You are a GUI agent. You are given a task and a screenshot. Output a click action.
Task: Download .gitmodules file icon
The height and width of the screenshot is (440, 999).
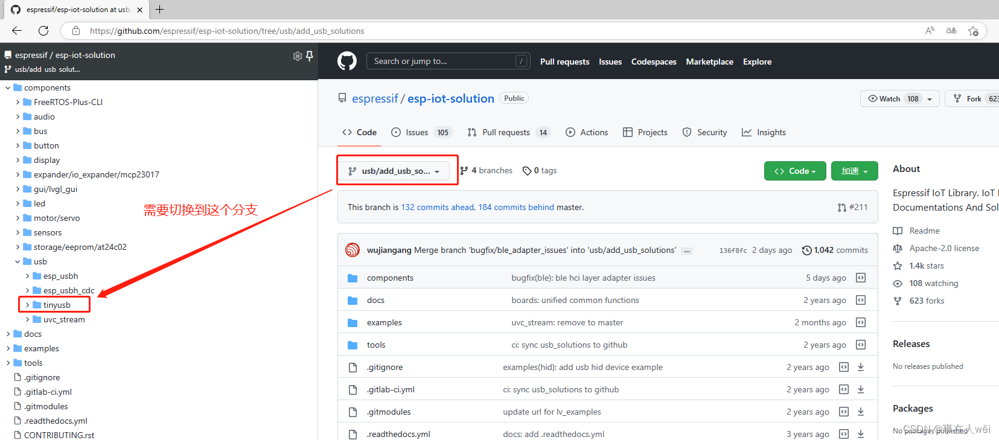coord(861,412)
